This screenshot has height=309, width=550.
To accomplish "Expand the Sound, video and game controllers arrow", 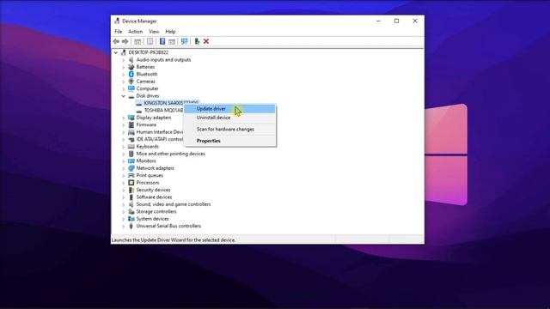I will [123, 204].
